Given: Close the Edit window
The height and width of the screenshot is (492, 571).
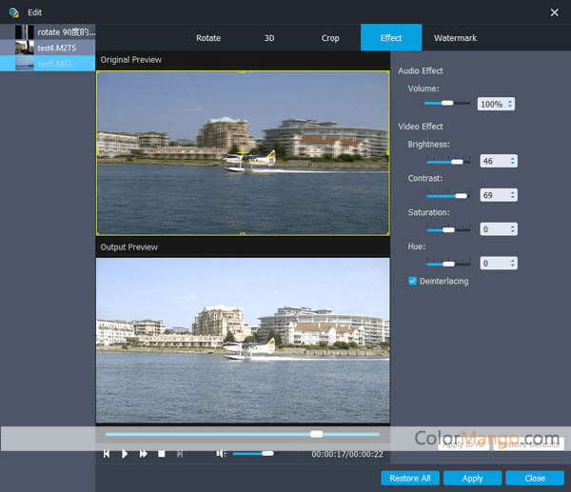Looking at the screenshot, I should pyautogui.click(x=555, y=11).
